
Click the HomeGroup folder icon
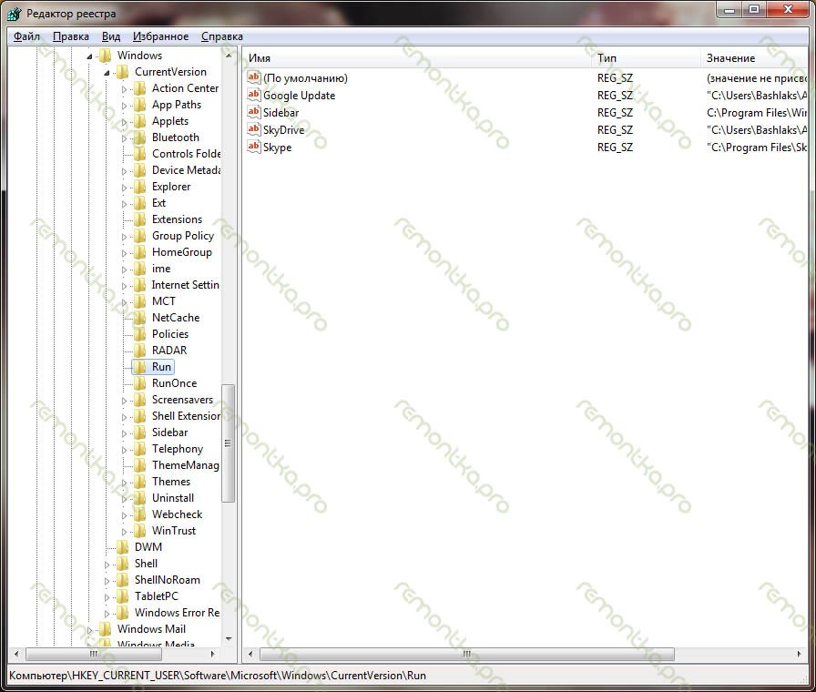pos(140,252)
